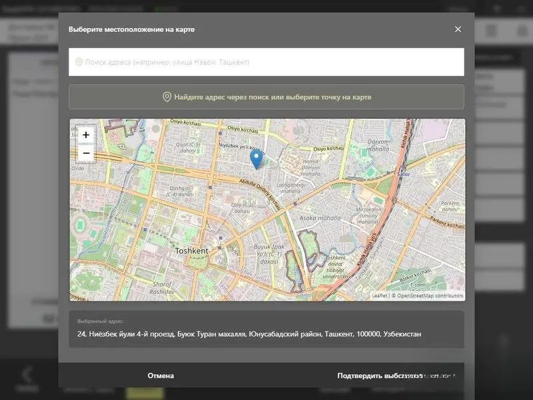Focus the address search input field

click(x=266, y=62)
